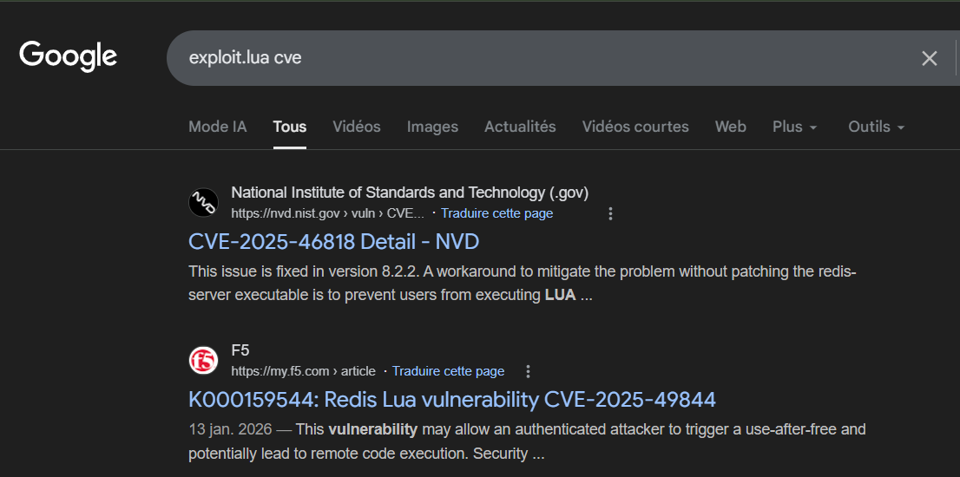The image size is (960, 477).
Task: Click the Google logo
Action: pos(68,56)
